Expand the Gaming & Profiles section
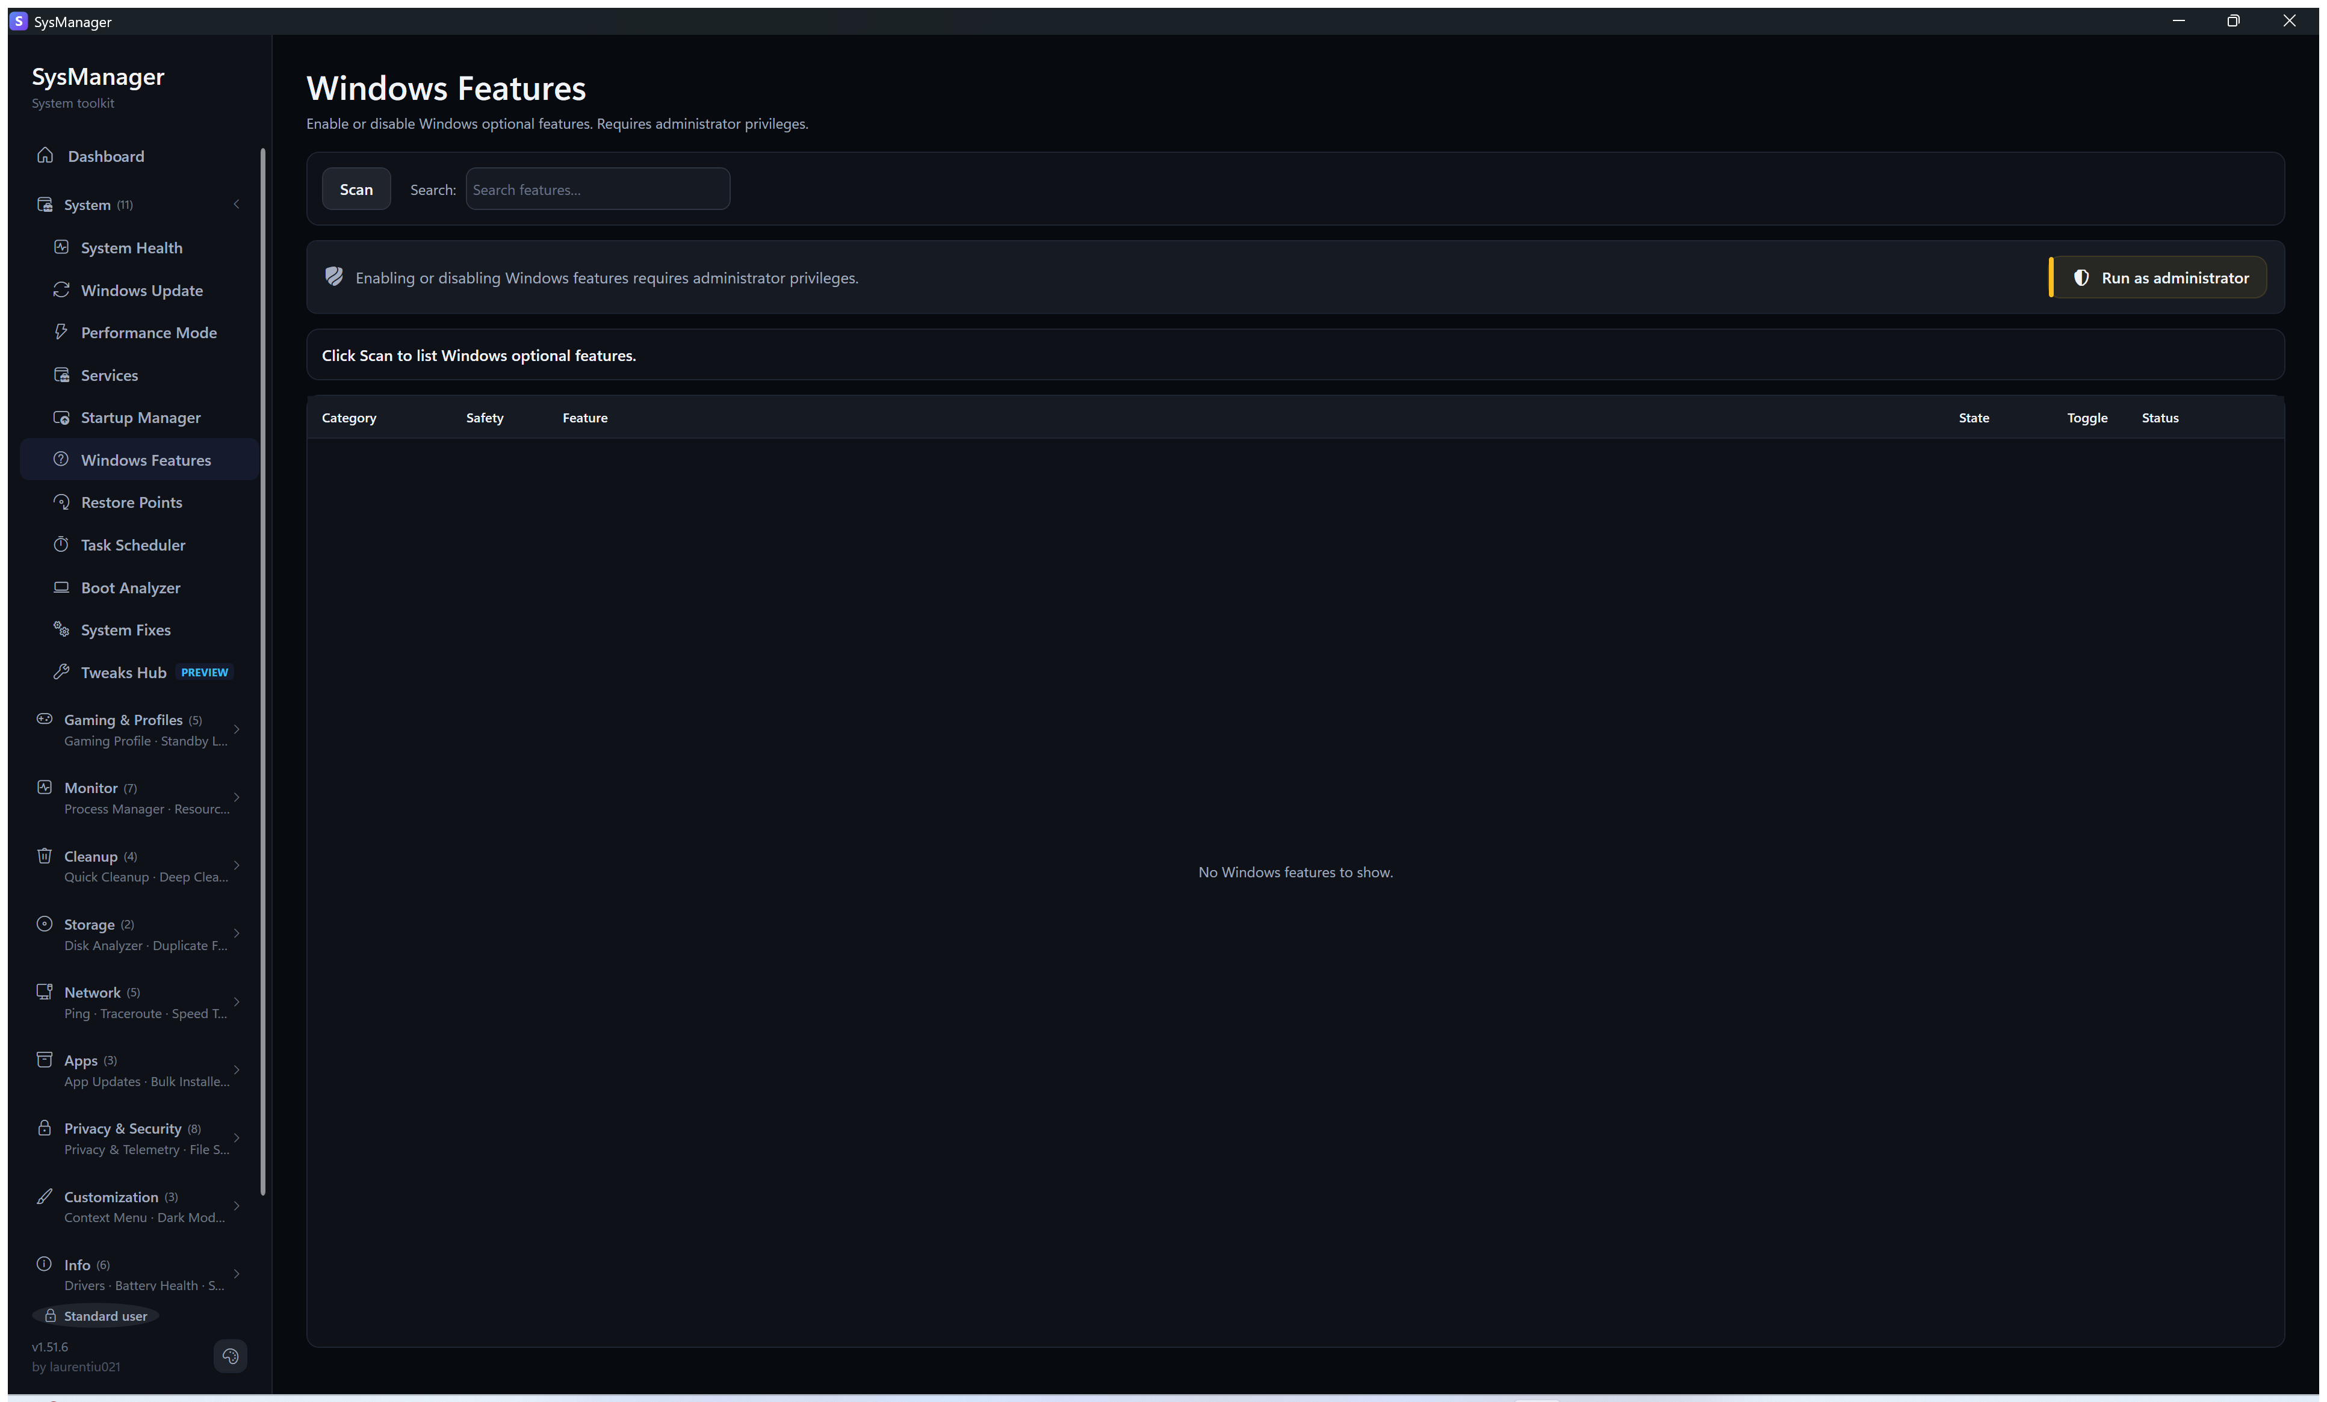 click(237, 730)
